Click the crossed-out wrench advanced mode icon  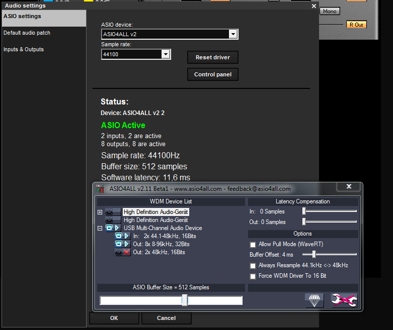pyautogui.click(x=344, y=300)
